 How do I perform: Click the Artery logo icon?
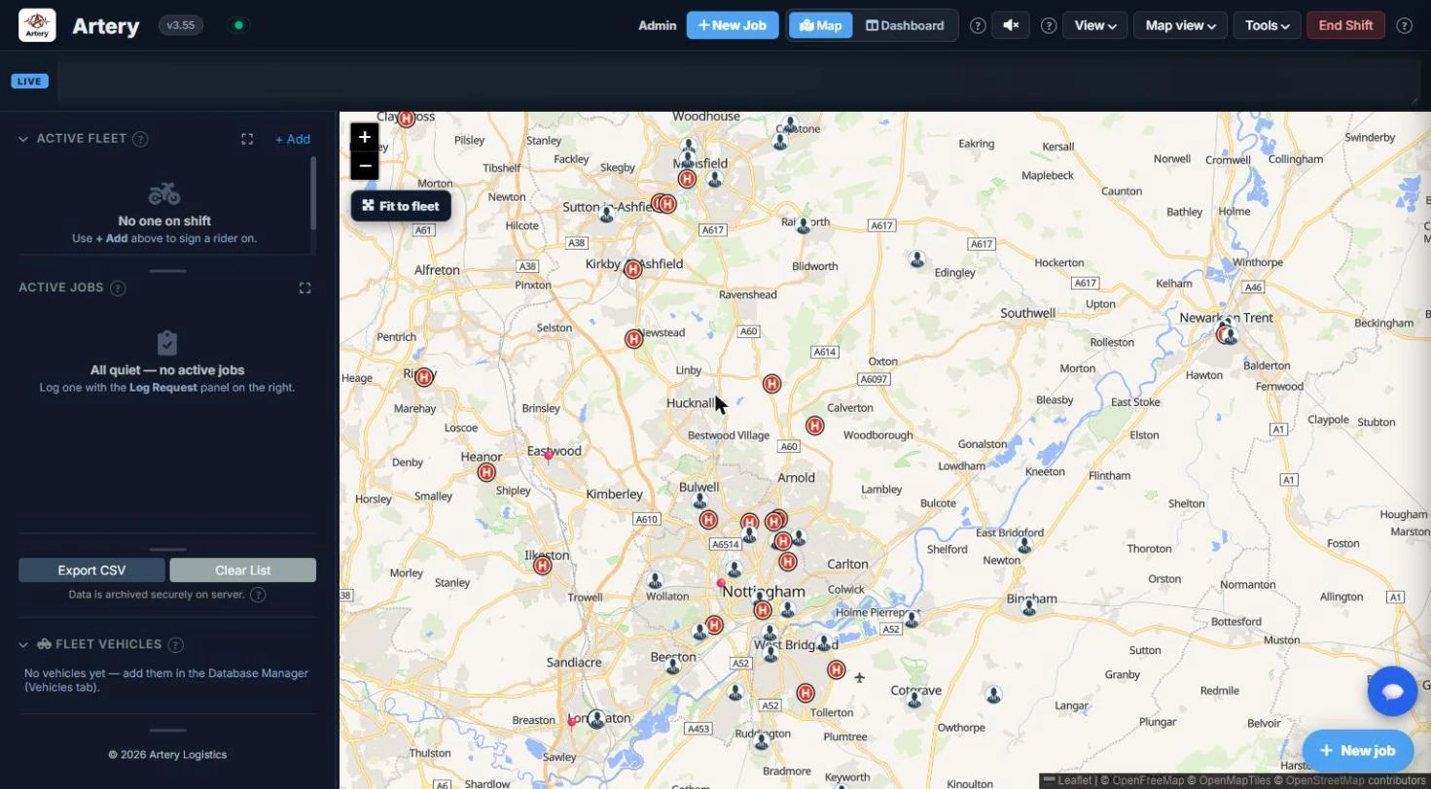tap(37, 25)
